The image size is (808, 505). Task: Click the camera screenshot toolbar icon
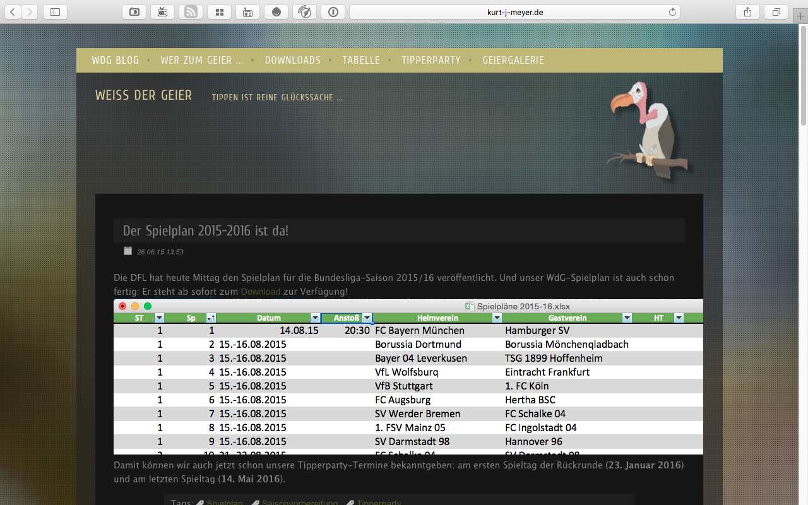click(x=134, y=11)
